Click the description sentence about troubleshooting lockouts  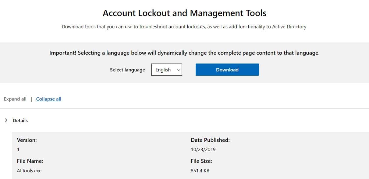click(184, 26)
